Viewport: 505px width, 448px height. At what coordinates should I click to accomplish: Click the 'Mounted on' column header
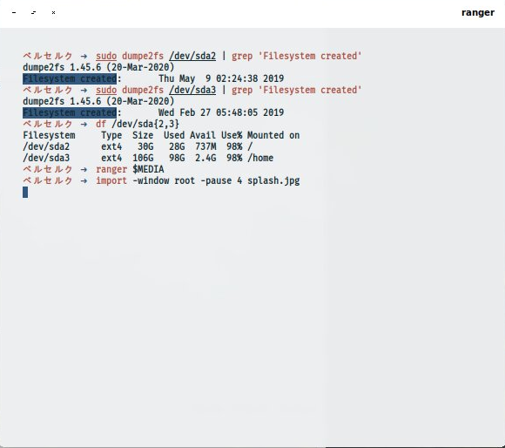pyautogui.click(x=273, y=135)
